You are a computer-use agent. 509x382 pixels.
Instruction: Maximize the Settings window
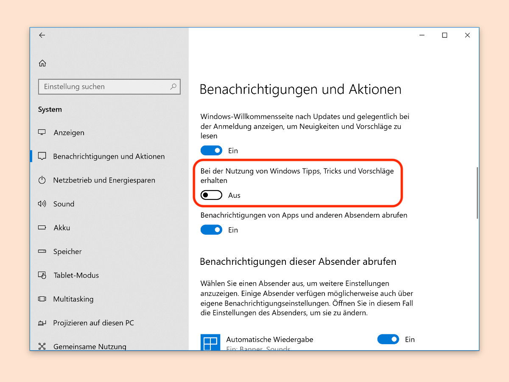click(445, 35)
